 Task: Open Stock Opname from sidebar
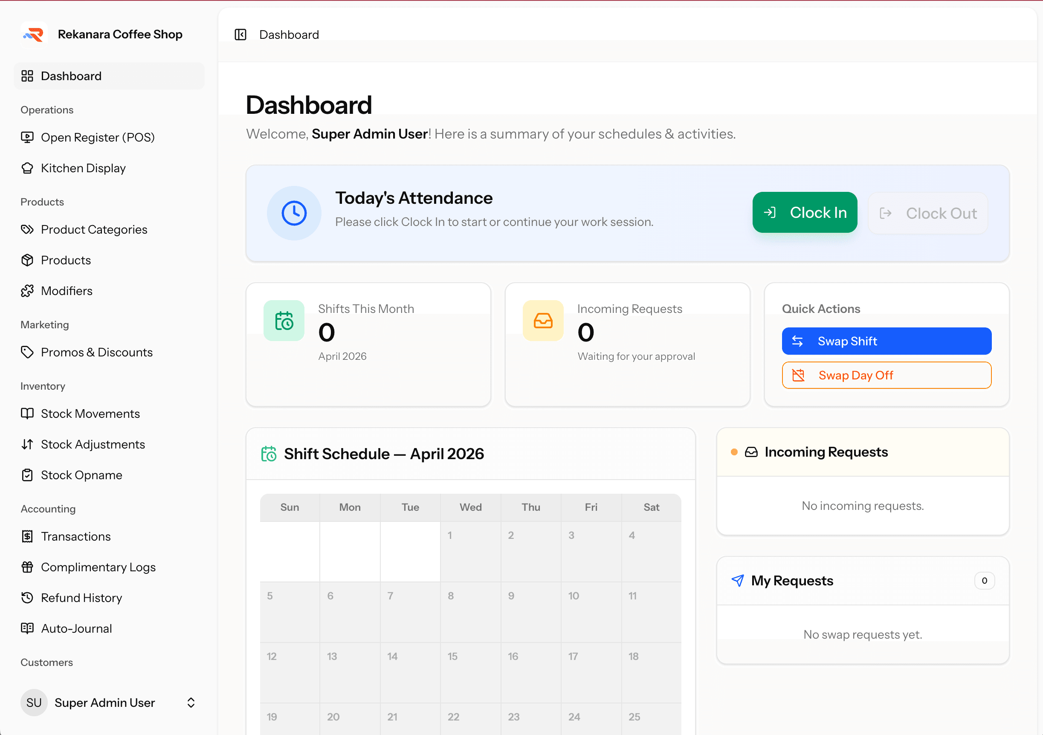tap(109, 475)
